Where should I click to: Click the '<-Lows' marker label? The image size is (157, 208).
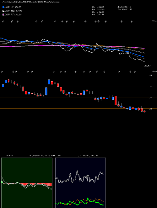(154, 71)
